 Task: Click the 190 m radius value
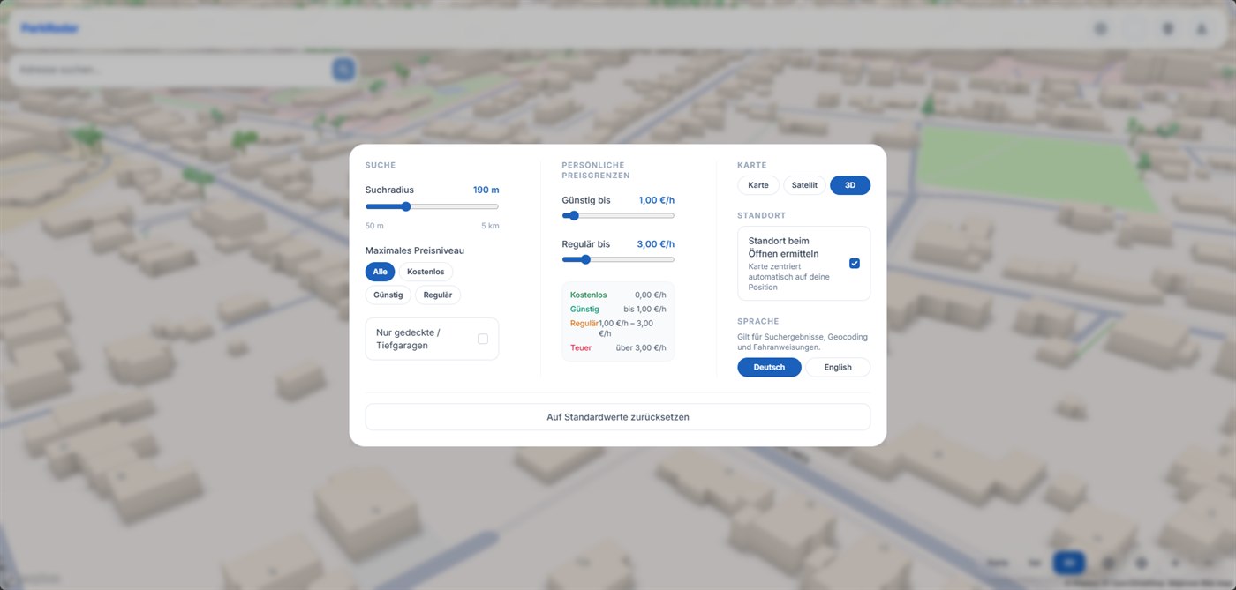click(486, 190)
